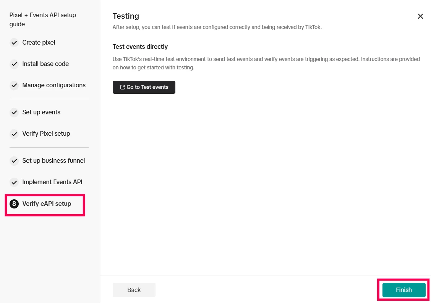This screenshot has width=431, height=303.
Task: Go to the Install base code step
Action: (45, 64)
